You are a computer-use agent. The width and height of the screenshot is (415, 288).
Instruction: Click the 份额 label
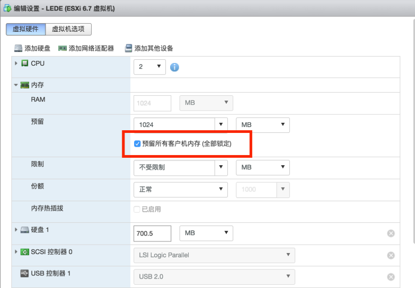(37, 186)
